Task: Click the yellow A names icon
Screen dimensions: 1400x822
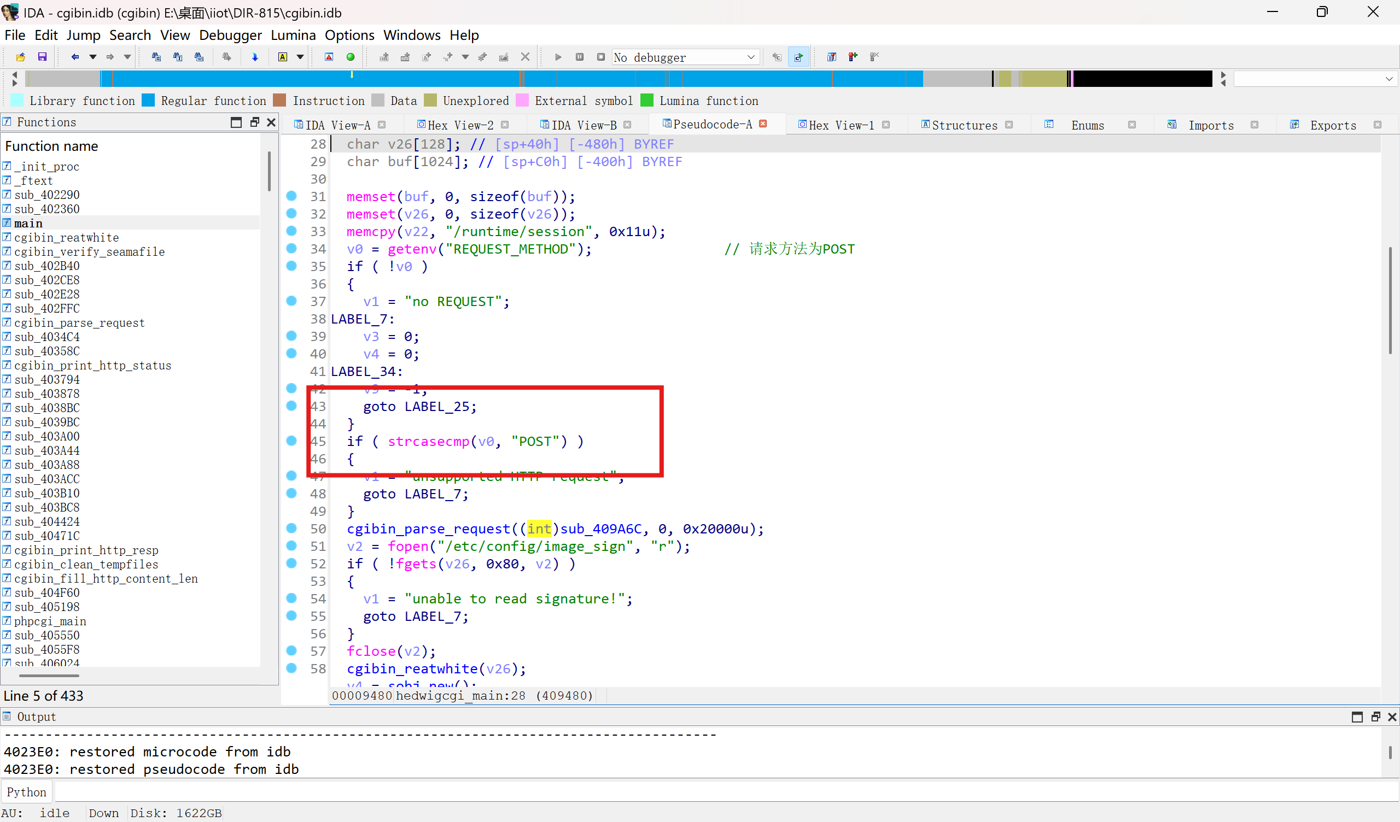Action: click(x=283, y=57)
